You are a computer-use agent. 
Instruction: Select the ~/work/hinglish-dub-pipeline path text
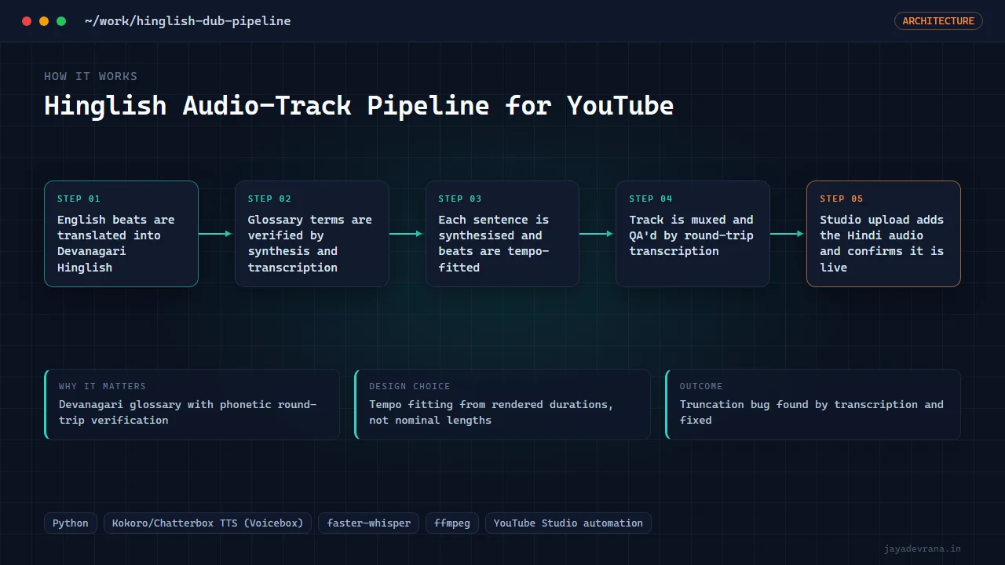(x=188, y=21)
